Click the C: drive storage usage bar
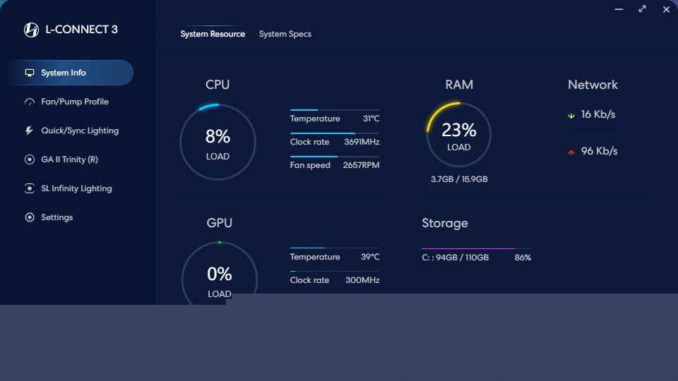The width and height of the screenshot is (678, 381). point(476,248)
